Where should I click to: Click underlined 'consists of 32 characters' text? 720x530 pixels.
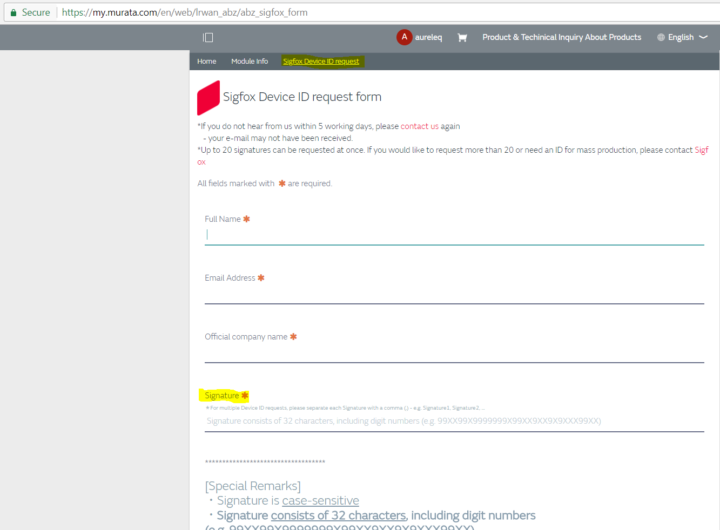click(x=338, y=515)
